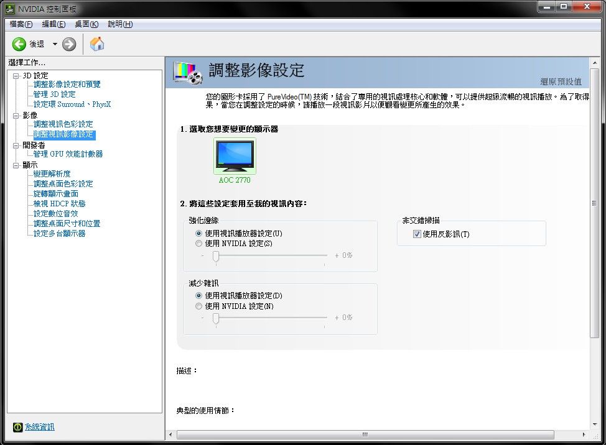The image size is (606, 445).
Task: Select 使用 NVIDIA 設定(N) for noise reduction
Action: pos(199,306)
